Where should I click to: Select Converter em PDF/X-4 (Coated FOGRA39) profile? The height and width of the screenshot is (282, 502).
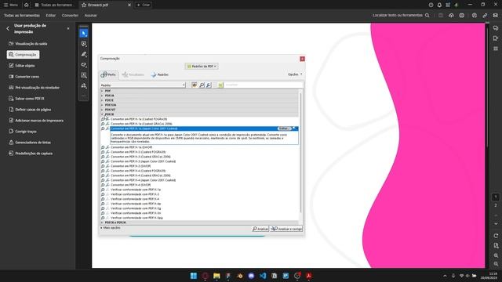point(138,171)
